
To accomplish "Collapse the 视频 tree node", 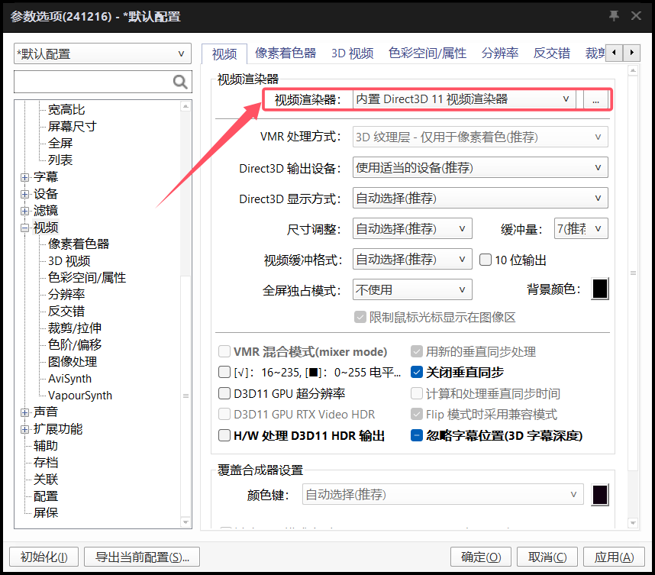I will point(25,228).
